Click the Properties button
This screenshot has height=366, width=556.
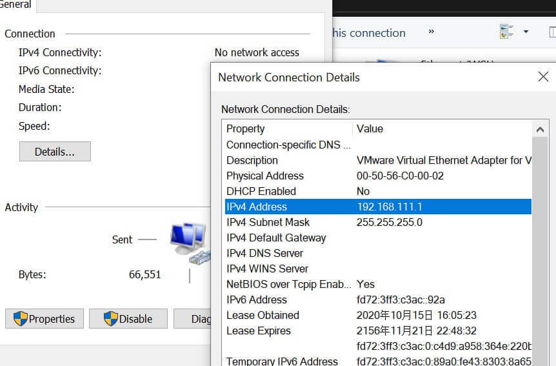click(45, 319)
